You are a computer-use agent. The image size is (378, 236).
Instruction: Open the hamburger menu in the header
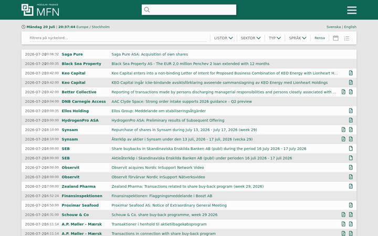tap(352, 10)
